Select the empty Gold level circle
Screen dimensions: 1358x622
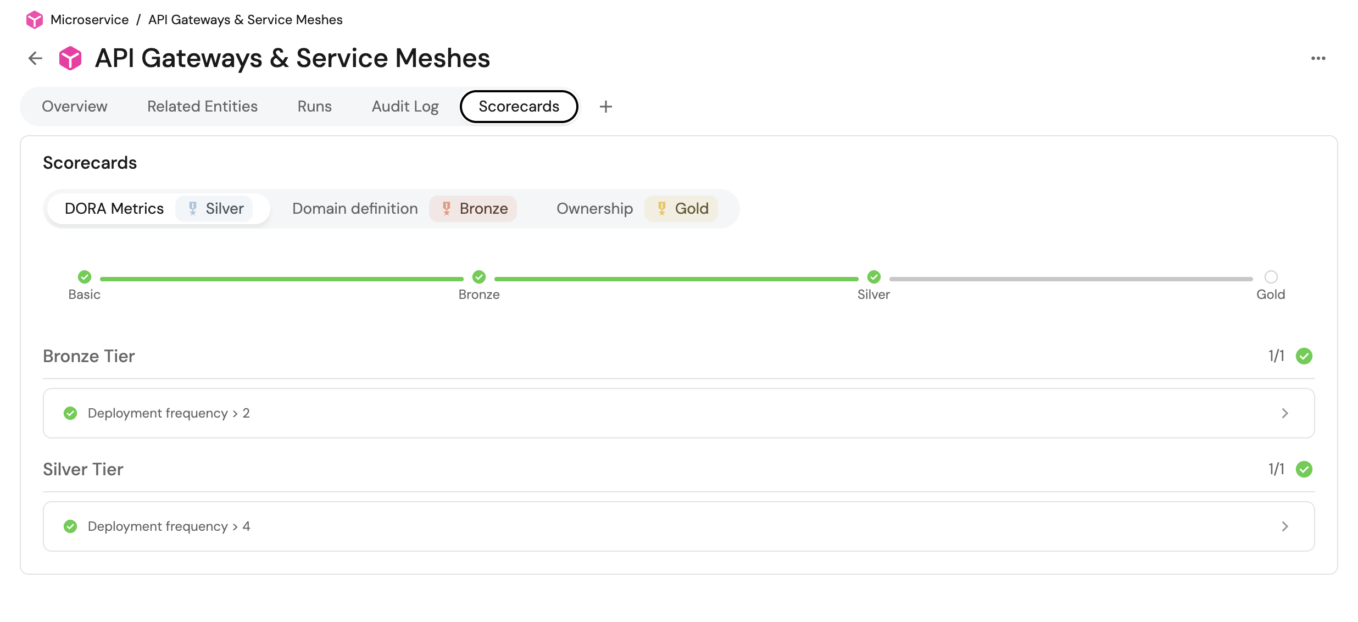[1271, 277]
